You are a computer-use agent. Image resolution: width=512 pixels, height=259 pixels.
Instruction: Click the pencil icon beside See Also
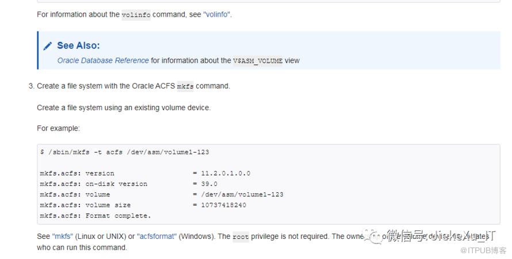pos(48,45)
